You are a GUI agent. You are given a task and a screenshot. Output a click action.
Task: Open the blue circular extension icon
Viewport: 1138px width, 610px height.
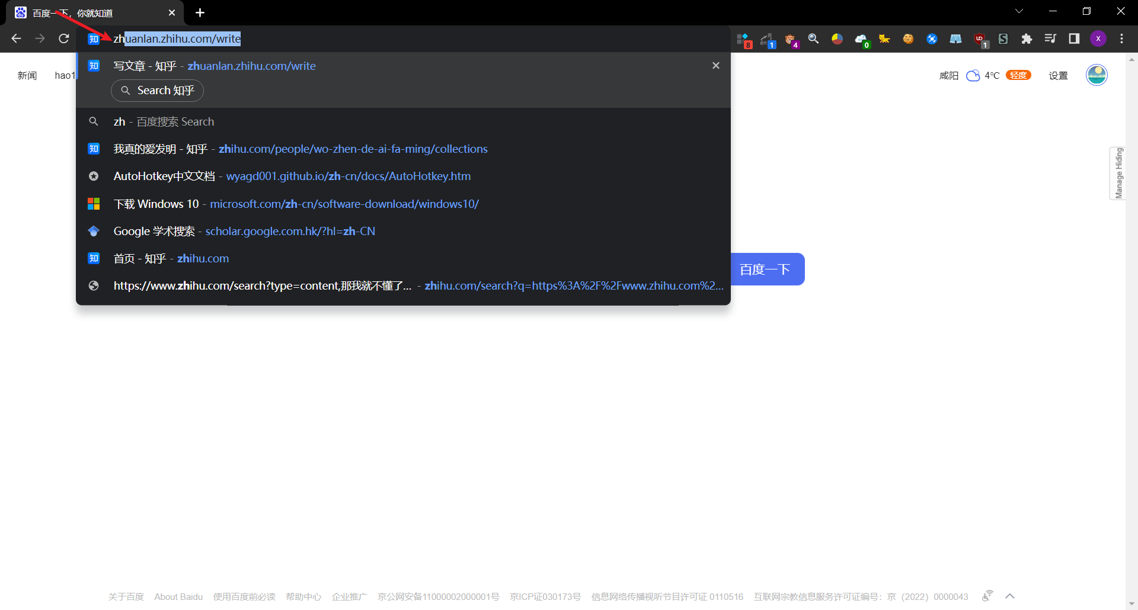(x=932, y=38)
